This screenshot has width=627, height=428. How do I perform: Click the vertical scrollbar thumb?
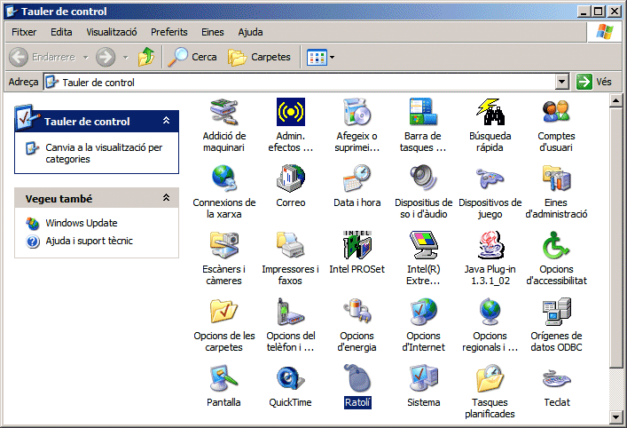click(616, 237)
